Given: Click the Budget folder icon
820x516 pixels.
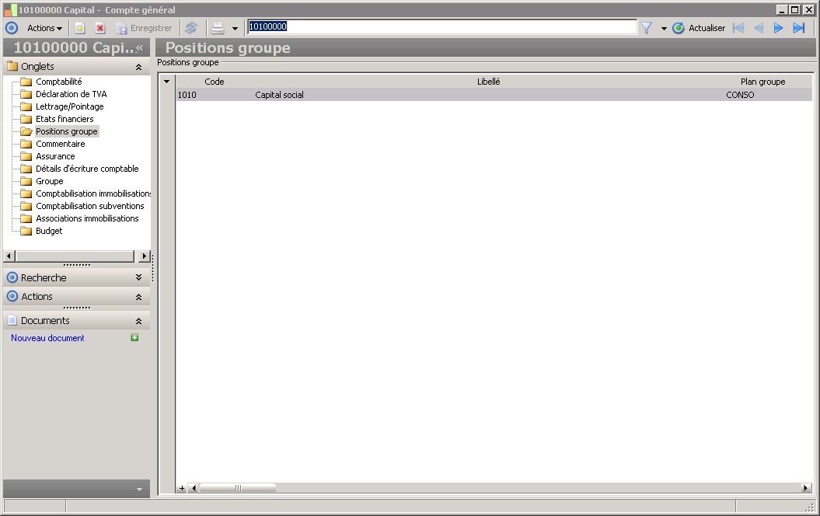Looking at the screenshot, I should 26,231.
